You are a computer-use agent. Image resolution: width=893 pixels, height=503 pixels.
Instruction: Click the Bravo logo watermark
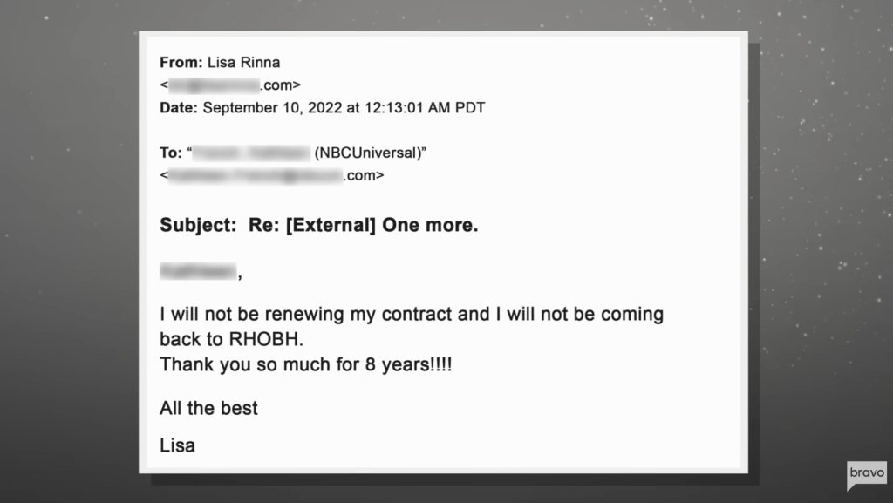point(866,475)
